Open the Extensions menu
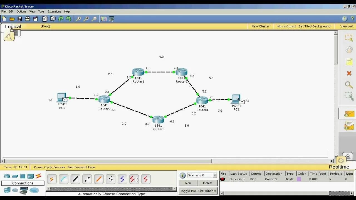Screen dimensions: 356x200 coord(54,11)
